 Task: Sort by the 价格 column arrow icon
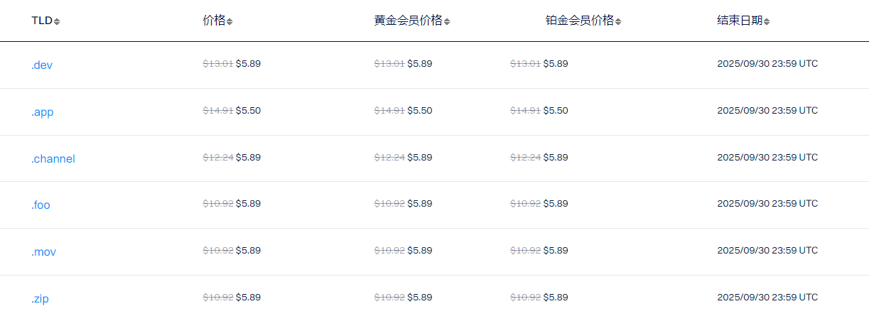click(230, 21)
